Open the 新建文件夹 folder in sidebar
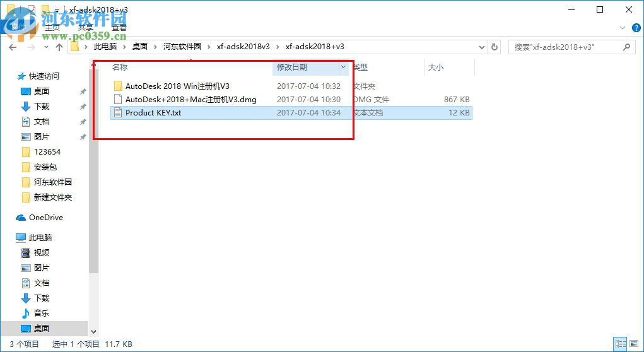This screenshot has width=644, height=352. click(52, 197)
